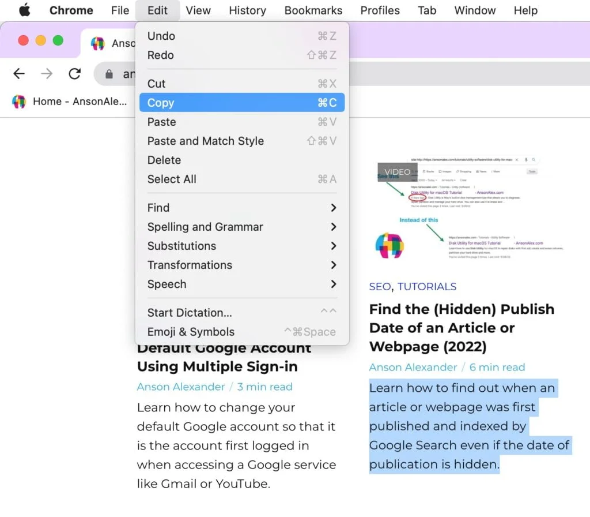
Task: Open the SEO category link
Action: 379,286
